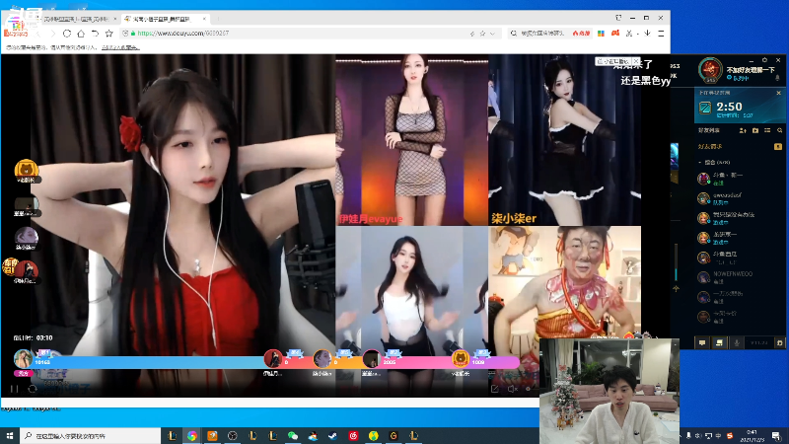The image size is (789, 444).
Task: Search friends via magnifier icon
Action: pyautogui.click(x=779, y=131)
